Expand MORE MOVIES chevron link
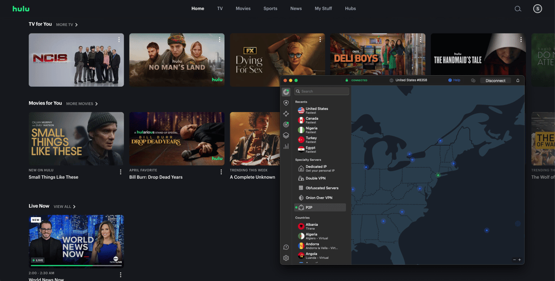The height and width of the screenshot is (281, 555). point(82,103)
